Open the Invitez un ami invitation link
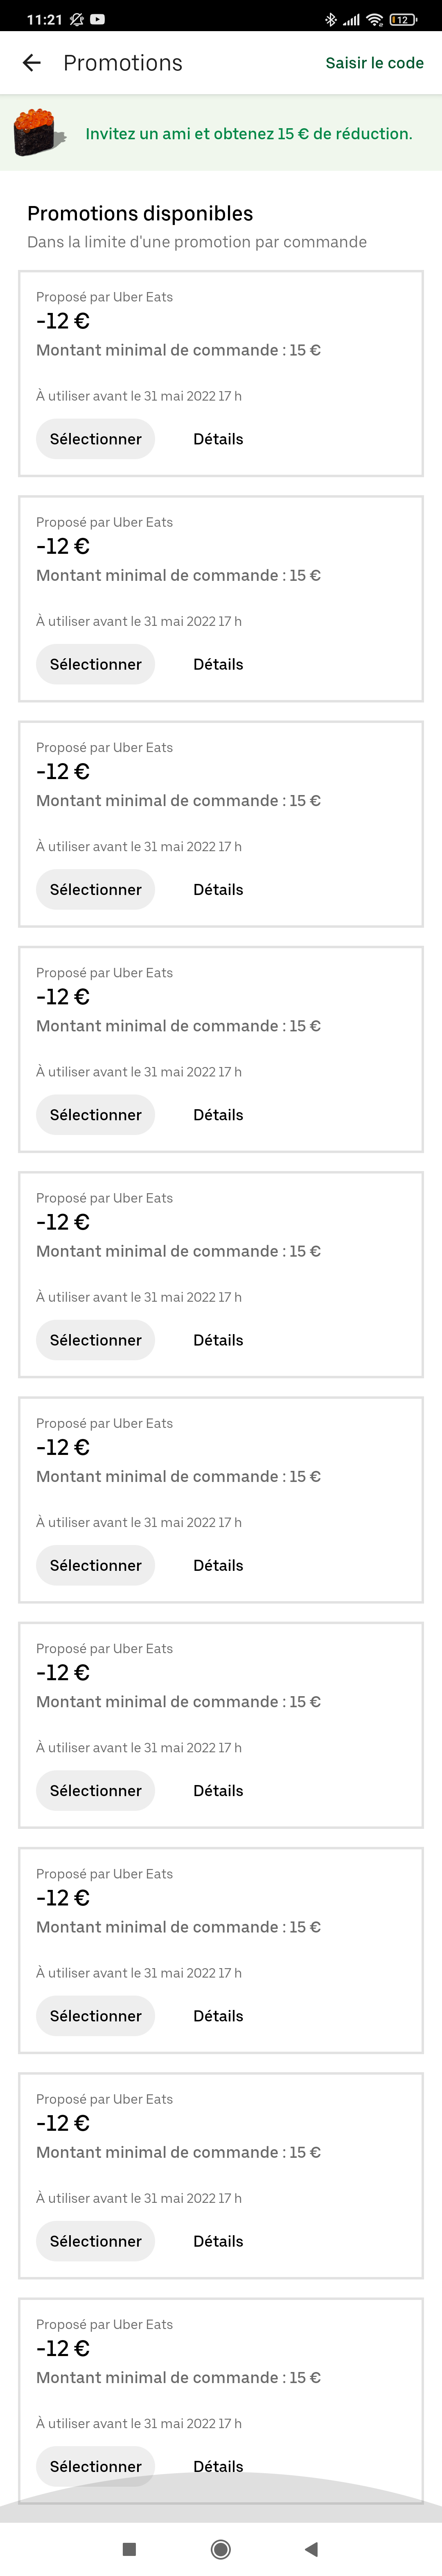442x2576 pixels. (248, 134)
